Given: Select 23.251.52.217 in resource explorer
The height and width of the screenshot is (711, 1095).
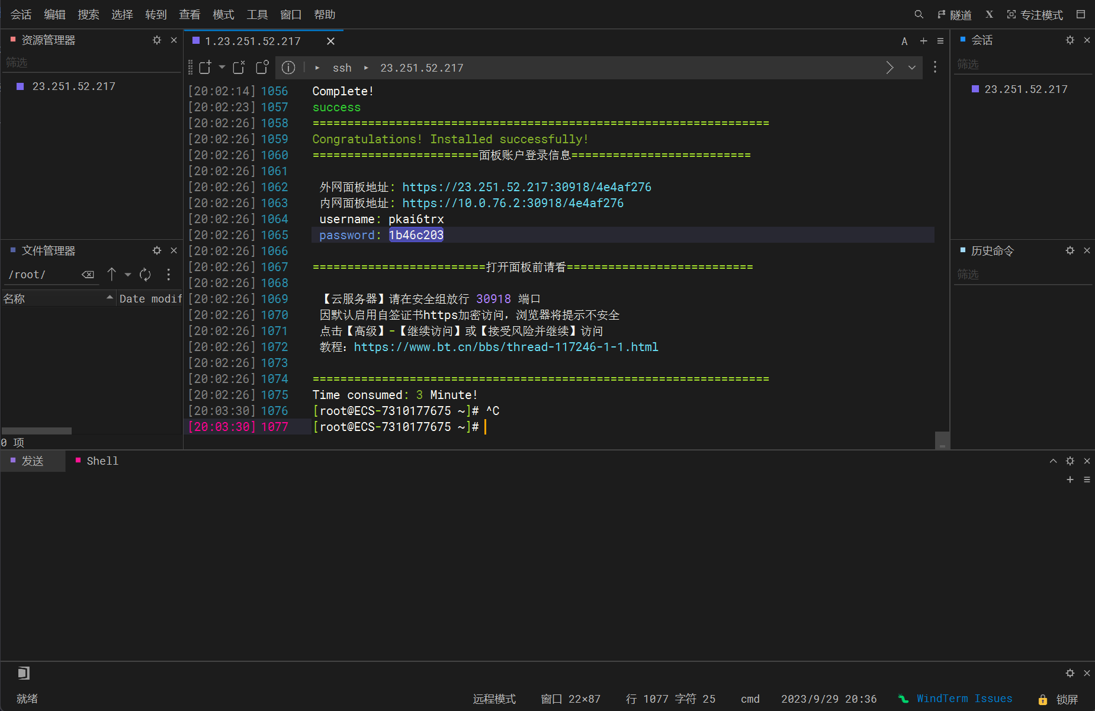Looking at the screenshot, I should 73,86.
